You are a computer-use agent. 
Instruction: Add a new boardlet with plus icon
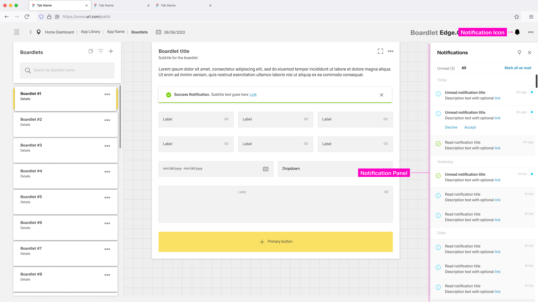pyautogui.click(x=111, y=51)
